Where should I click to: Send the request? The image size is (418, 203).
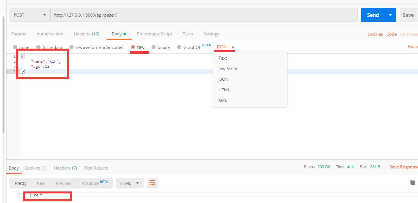click(x=373, y=15)
